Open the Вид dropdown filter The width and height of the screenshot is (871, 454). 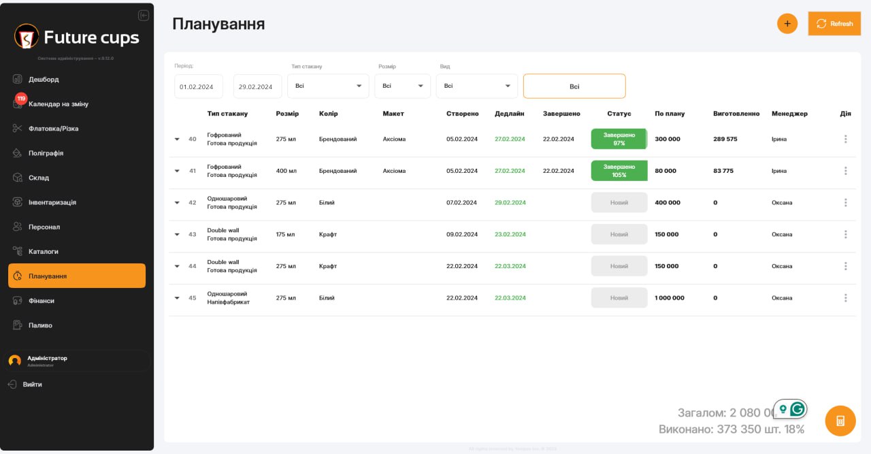click(477, 86)
